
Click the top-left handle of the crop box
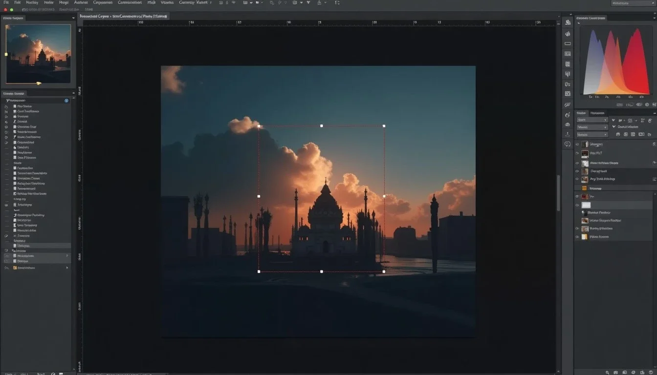(259, 126)
